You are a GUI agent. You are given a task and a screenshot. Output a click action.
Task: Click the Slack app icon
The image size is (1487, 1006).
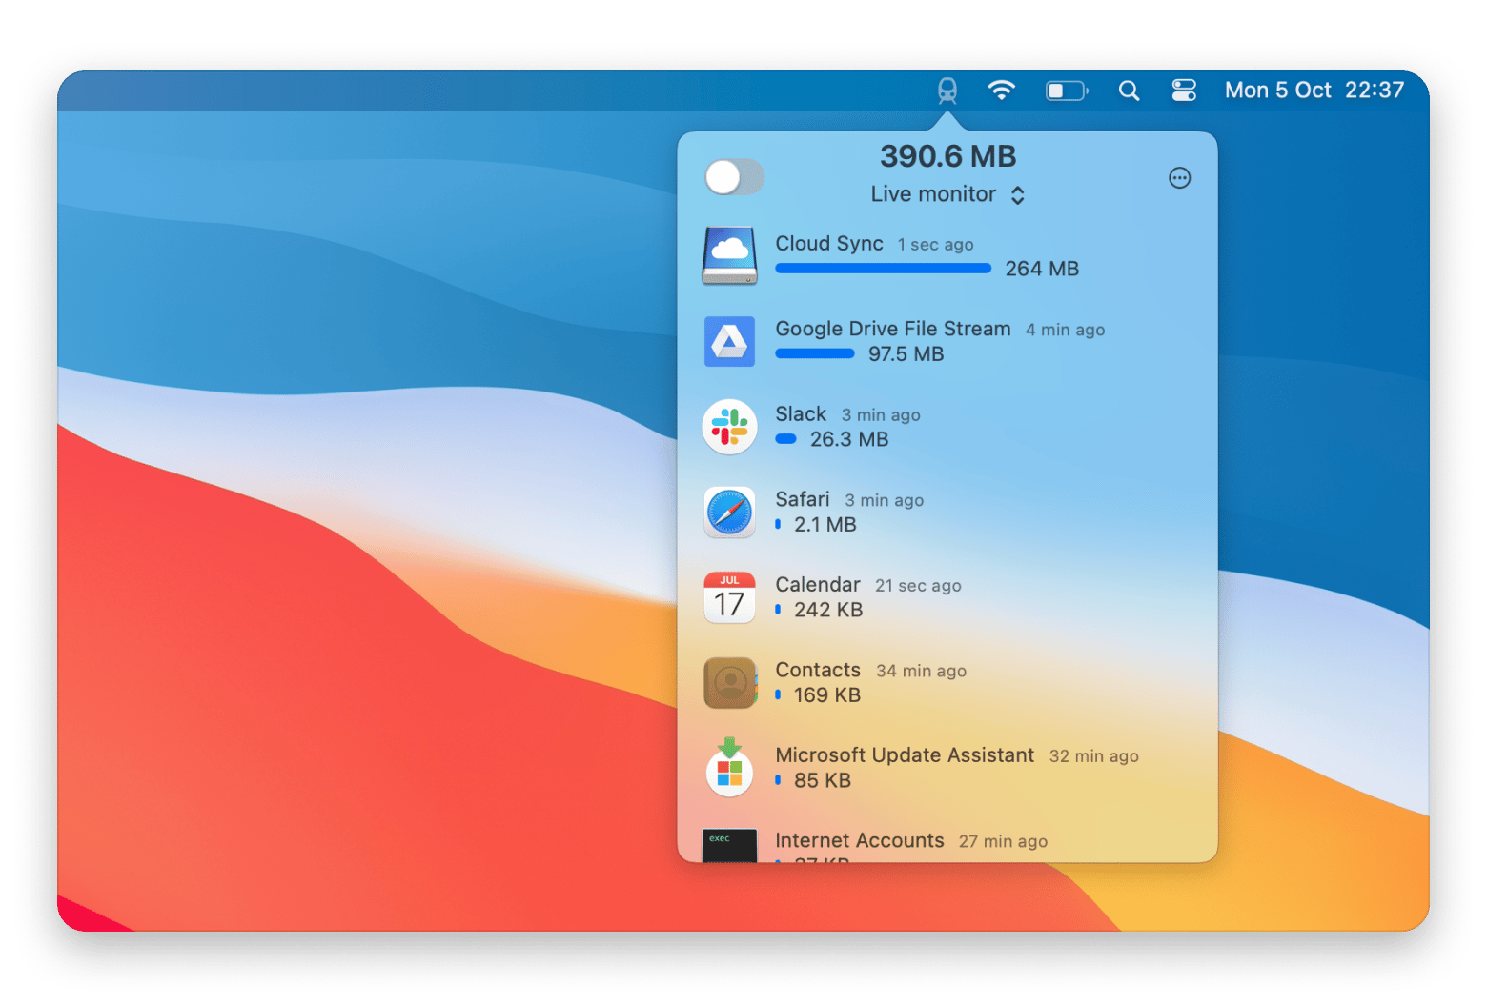(x=729, y=427)
